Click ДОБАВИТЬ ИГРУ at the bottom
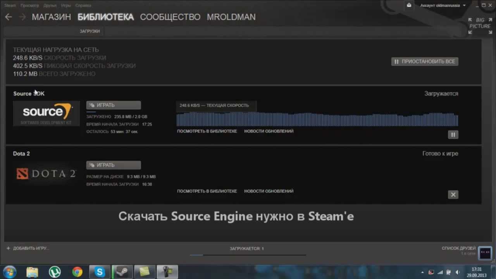496x279 pixels. coord(28,248)
